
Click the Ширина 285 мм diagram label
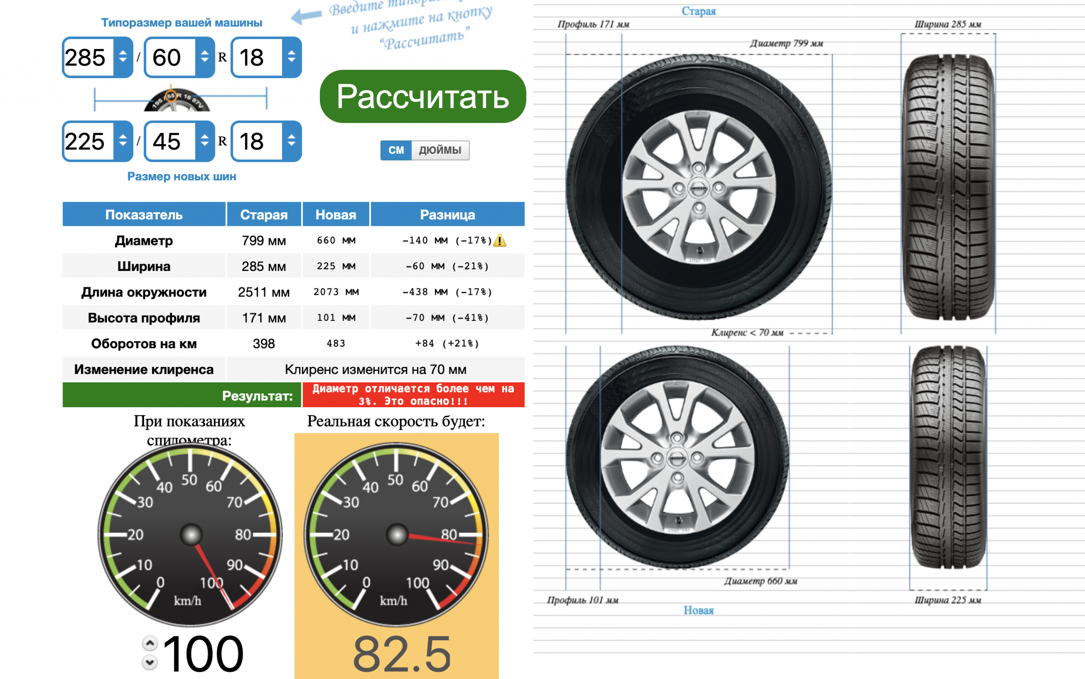(947, 24)
